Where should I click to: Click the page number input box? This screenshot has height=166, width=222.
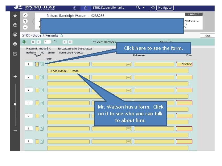47,42
